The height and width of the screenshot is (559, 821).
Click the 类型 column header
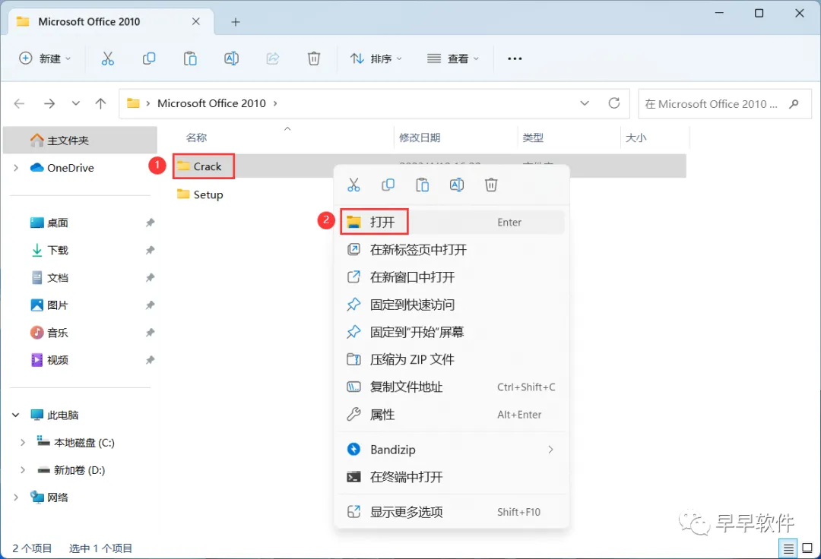point(532,137)
